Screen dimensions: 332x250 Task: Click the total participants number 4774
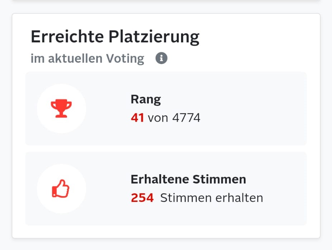click(186, 117)
